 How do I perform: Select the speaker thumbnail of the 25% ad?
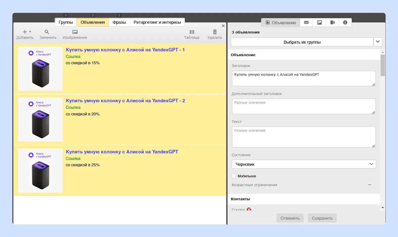tap(40, 171)
